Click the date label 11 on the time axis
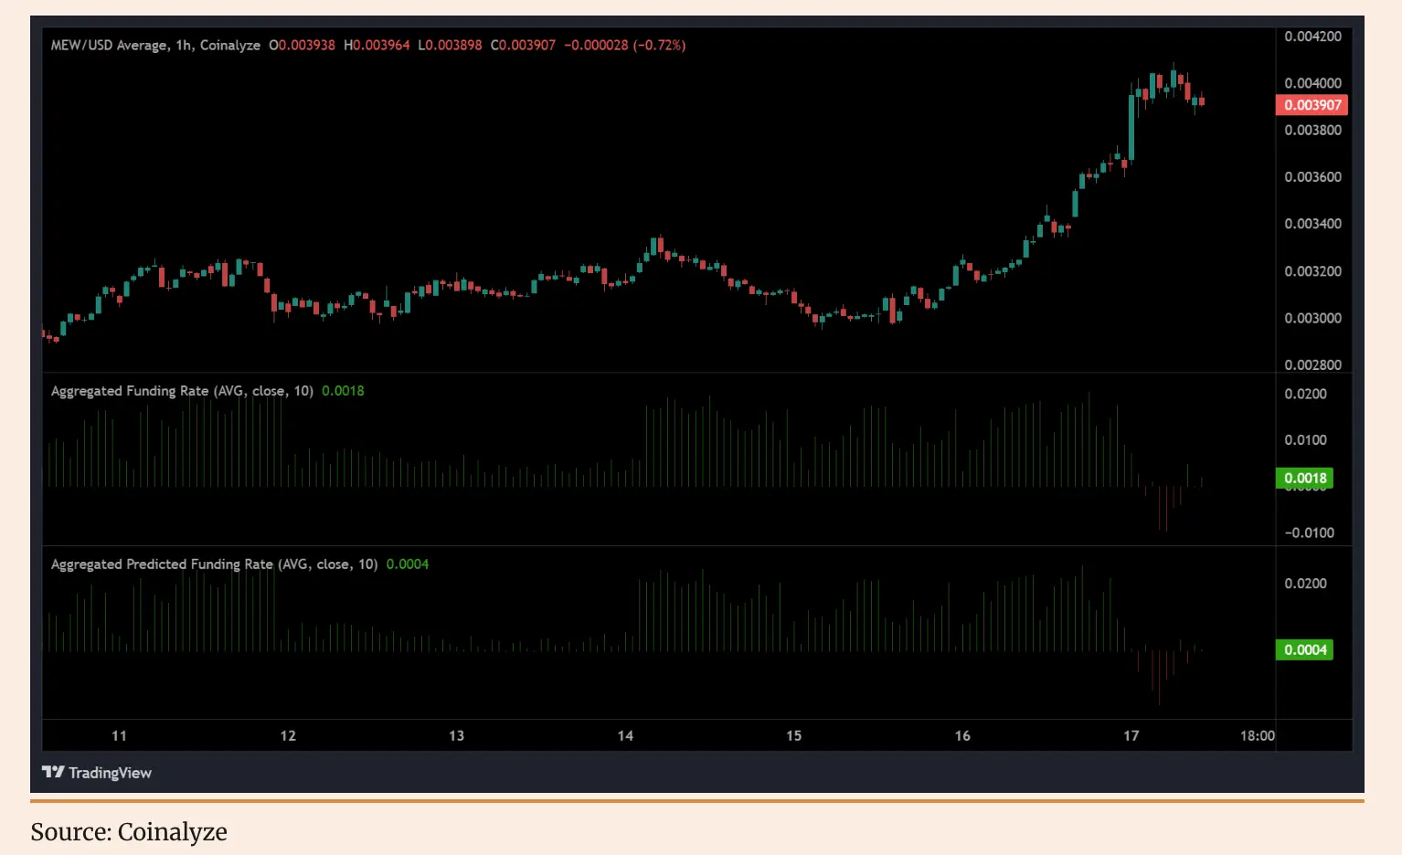Image resolution: width=1402 pixels, height=855 pixels. [x=120, y=735]
